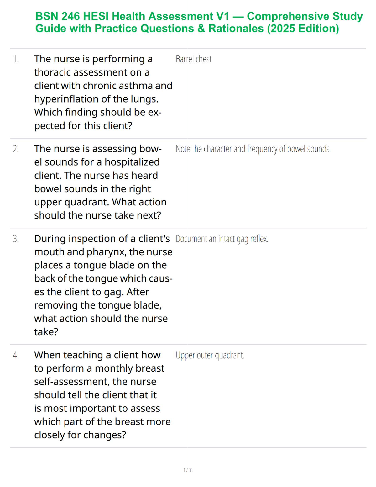Click 'closely for changes?' in question 4
The image size is (376, 487).
click(80, 435)
